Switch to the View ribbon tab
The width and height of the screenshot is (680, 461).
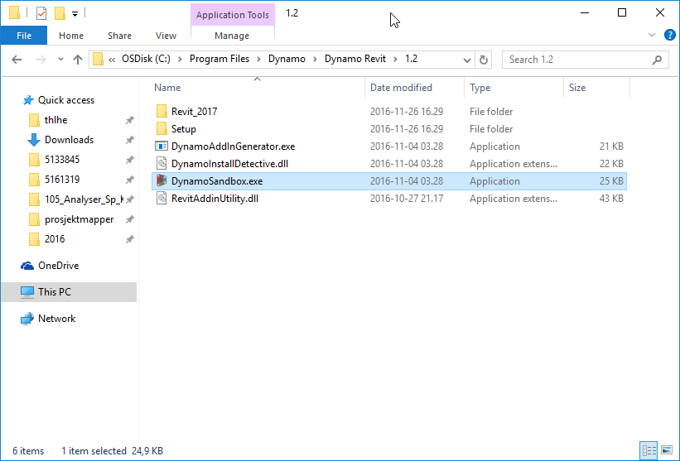[x=166, y=36]
